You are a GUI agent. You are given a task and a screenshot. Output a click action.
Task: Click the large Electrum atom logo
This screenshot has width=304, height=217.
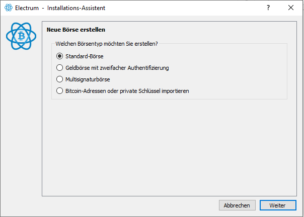tap(21, 36)
